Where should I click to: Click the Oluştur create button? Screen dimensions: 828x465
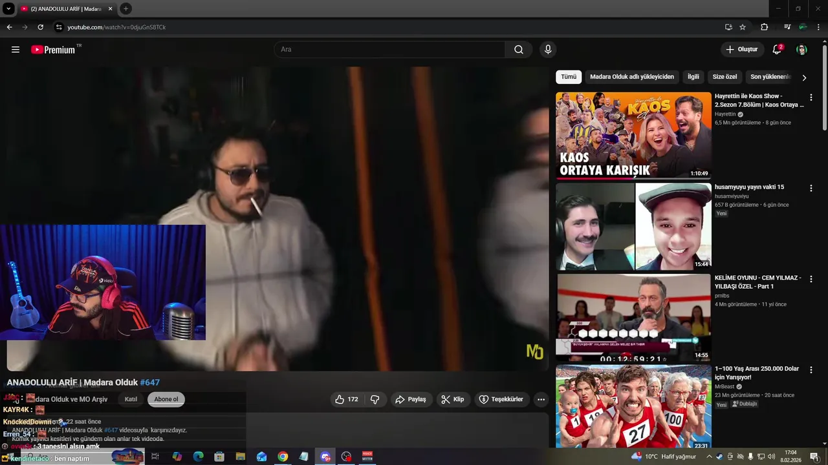[742, 50]
